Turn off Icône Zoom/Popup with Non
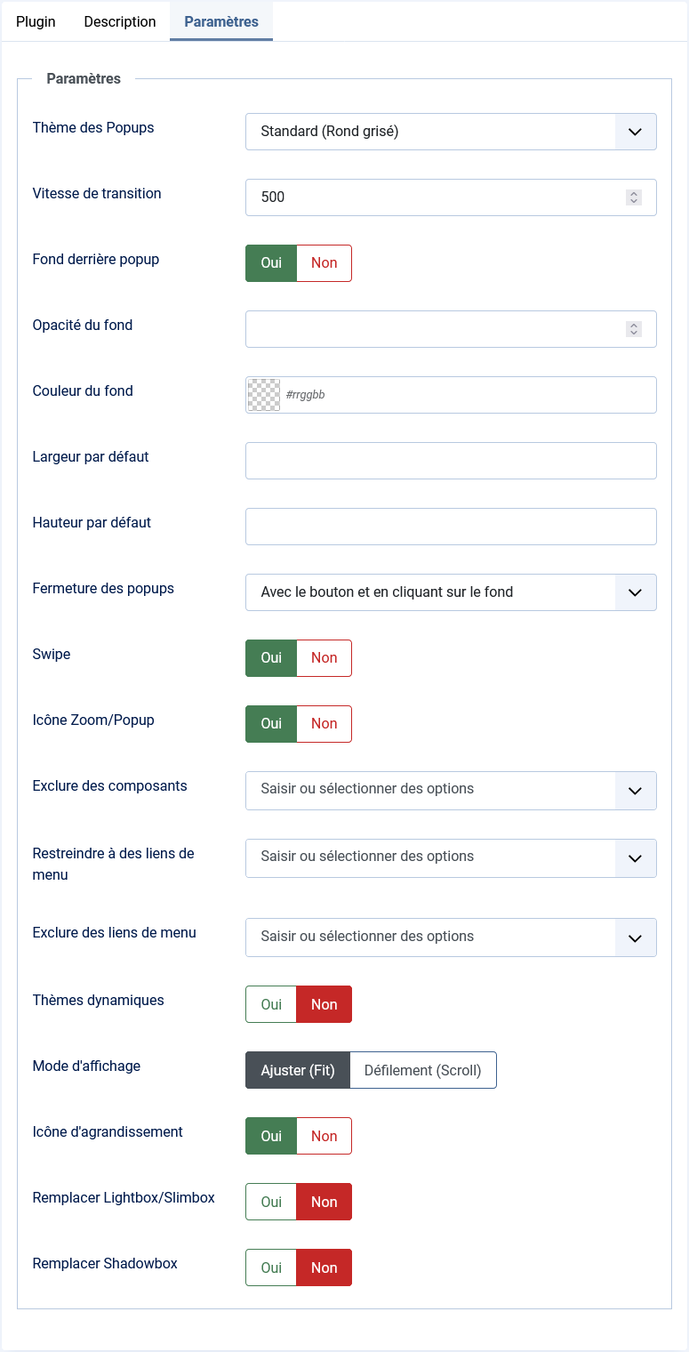This screenshot has width=689, height=1352. [x=324, y=724]
